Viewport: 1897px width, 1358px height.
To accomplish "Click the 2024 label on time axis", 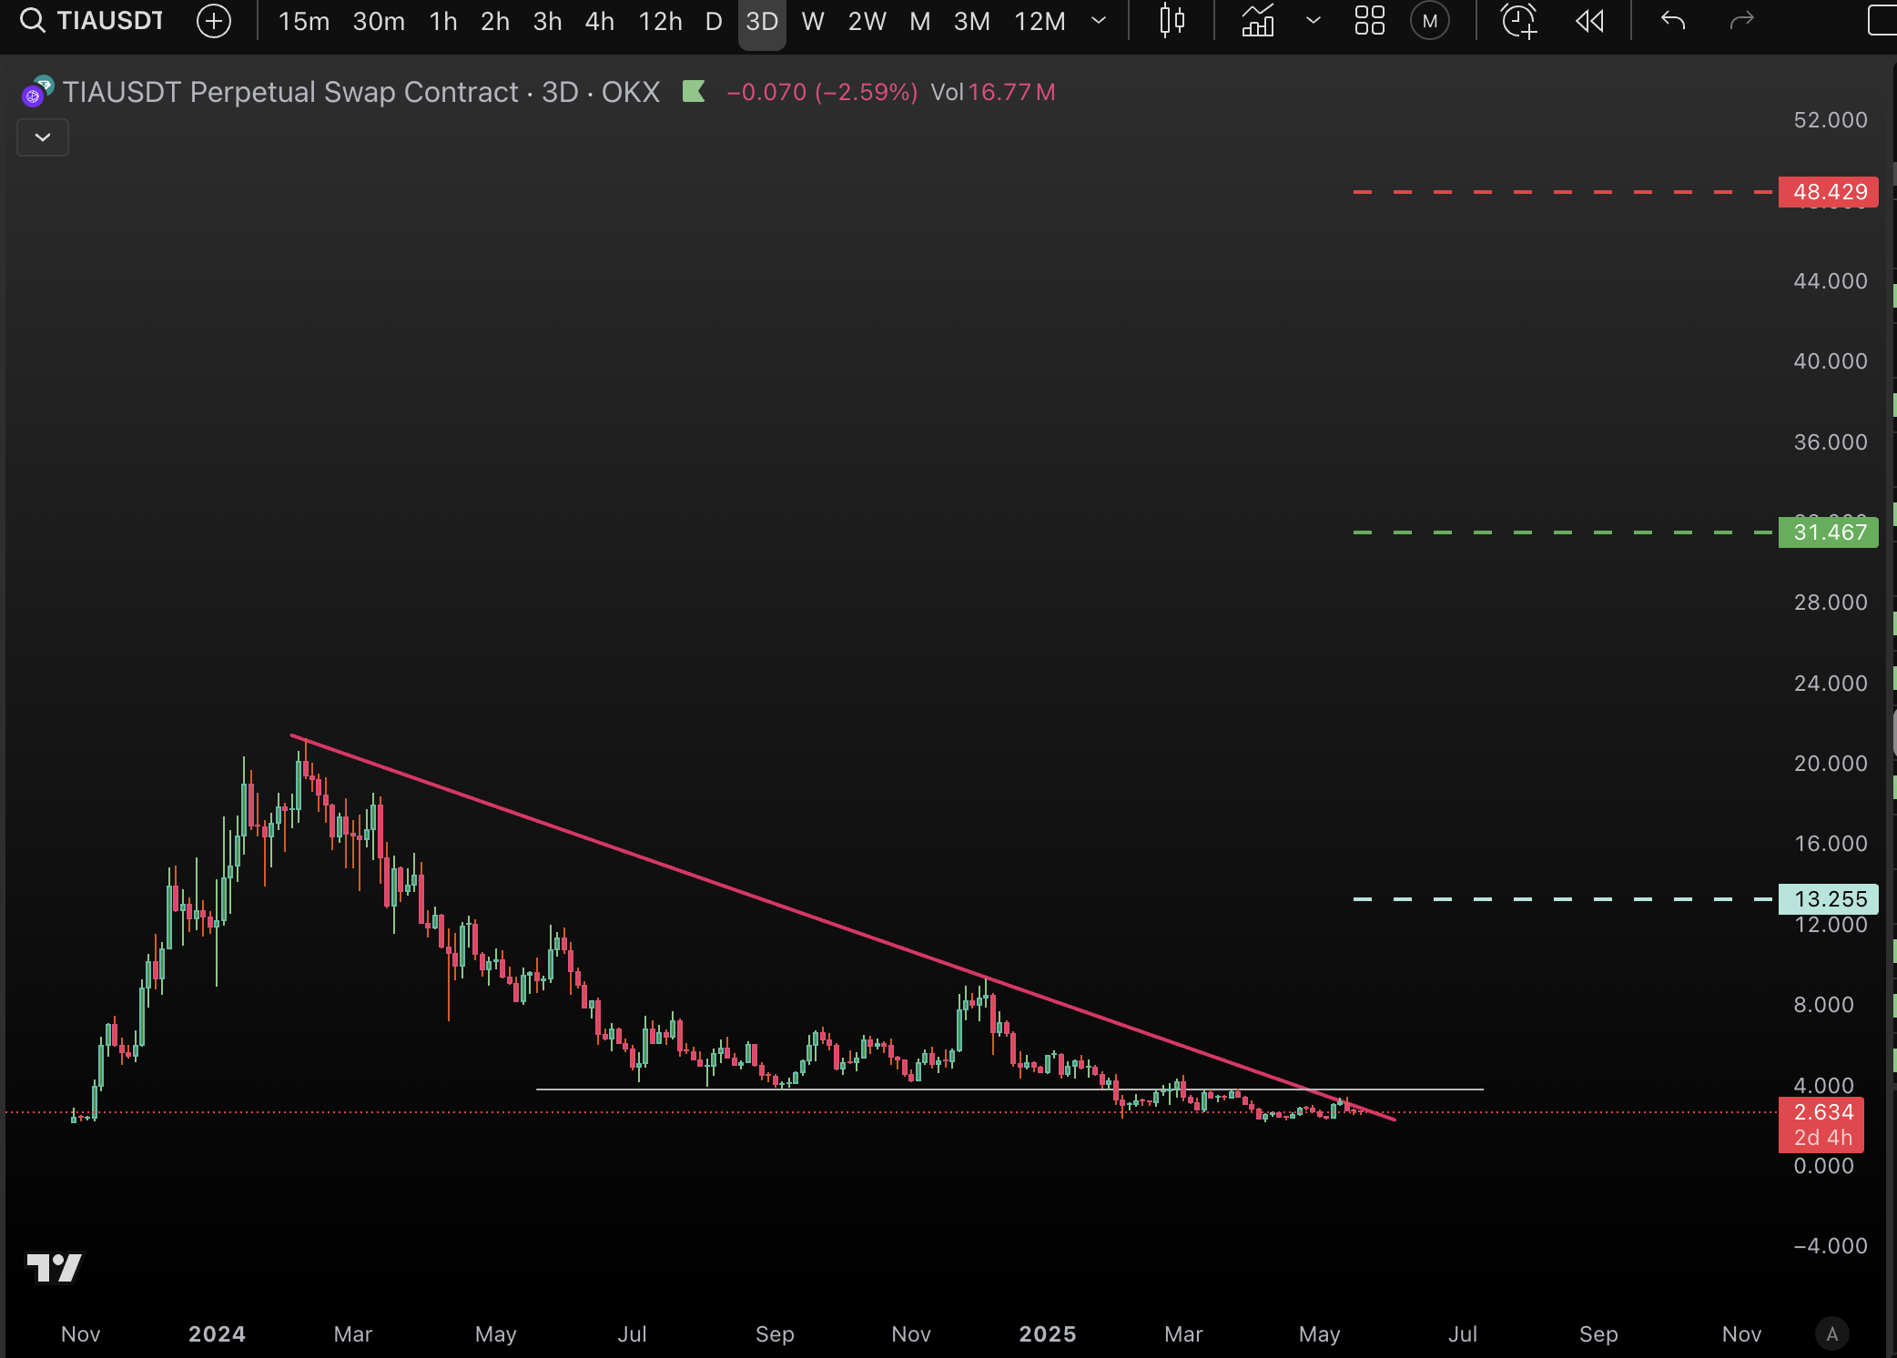I will click(x=217, y=1334).
